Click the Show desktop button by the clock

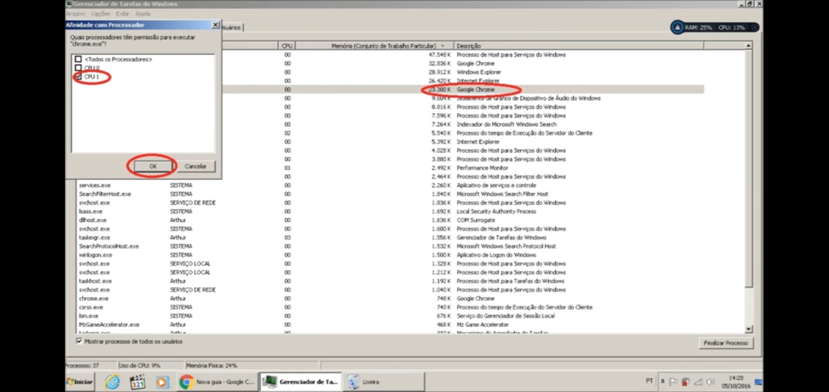pyautogui.click(x=759, y=382)
